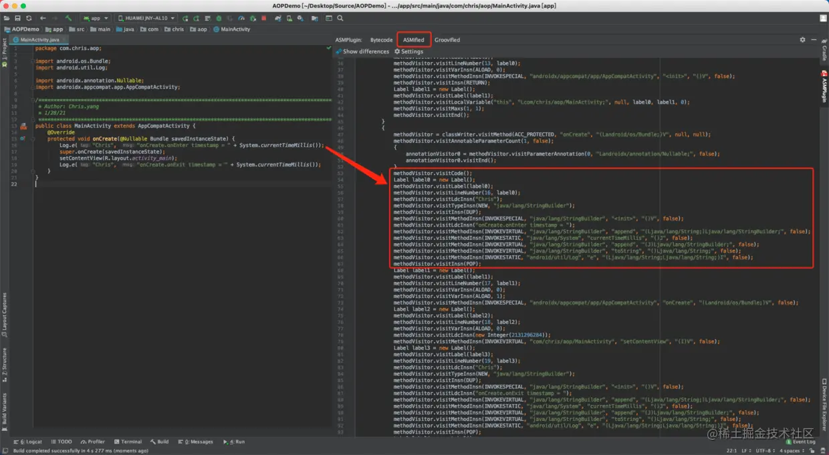Image resolution: width=829 pixels, height=455 pixels.
Task: Click the red Stop icon in toolbar
Action: [x=264, y=18]
